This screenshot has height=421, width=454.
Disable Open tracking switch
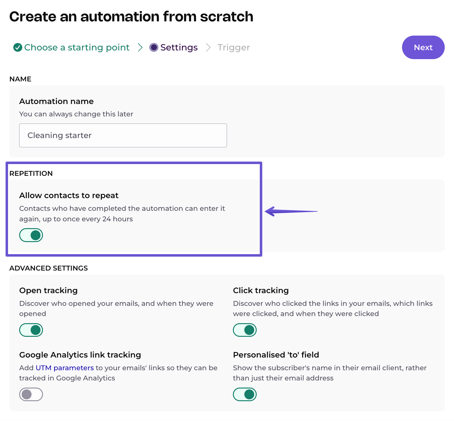[x=31, y=330]
